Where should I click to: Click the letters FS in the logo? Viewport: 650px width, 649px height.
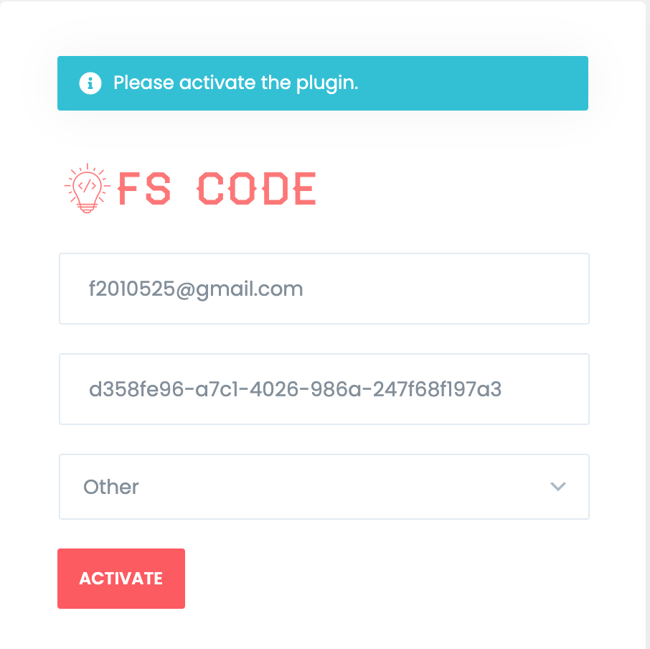pyautogui.click(x=143, y=189)
